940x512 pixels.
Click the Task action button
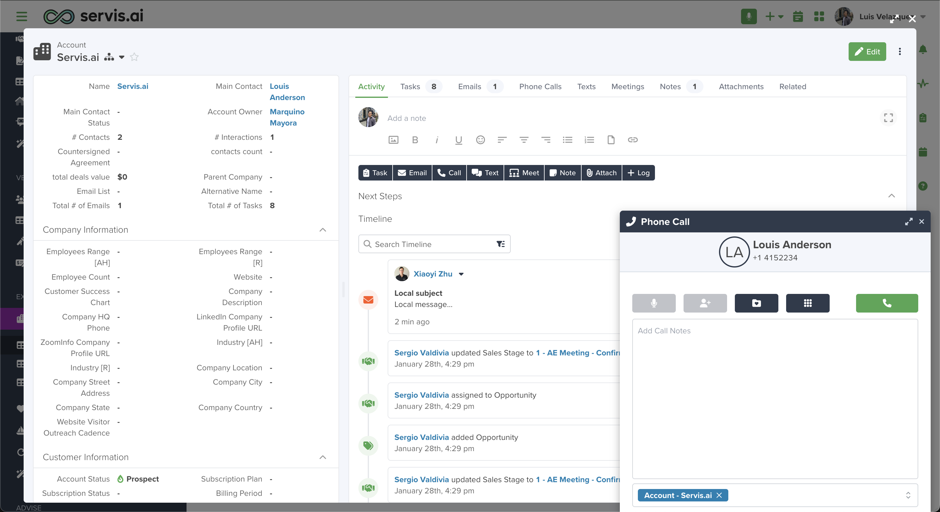(x=375, y=173)
